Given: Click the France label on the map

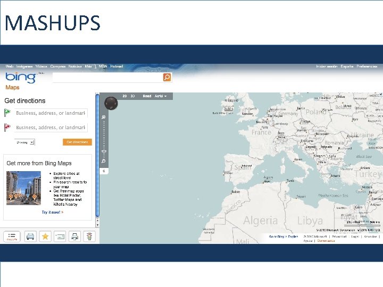Looking at the screenshot, I should 261,132.
